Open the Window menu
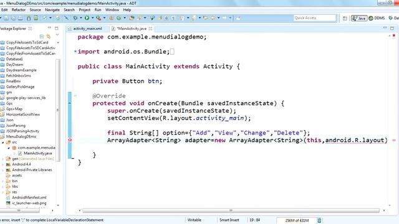Image resolution: width=399 pixels, height=224 pixels. (112, 10)
